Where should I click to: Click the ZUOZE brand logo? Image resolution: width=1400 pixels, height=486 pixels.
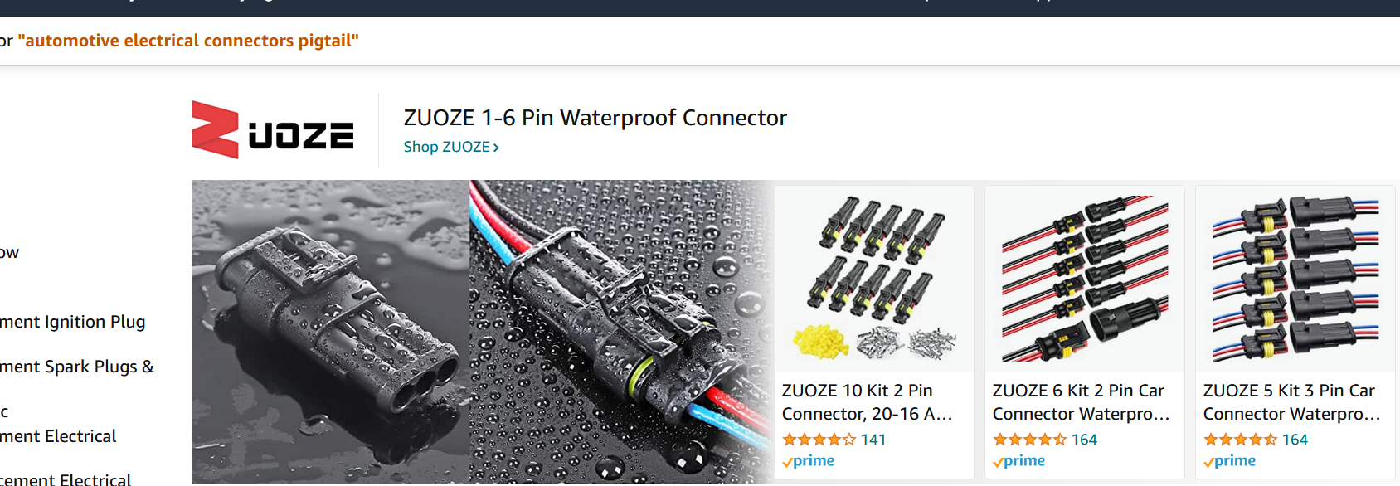273,130
